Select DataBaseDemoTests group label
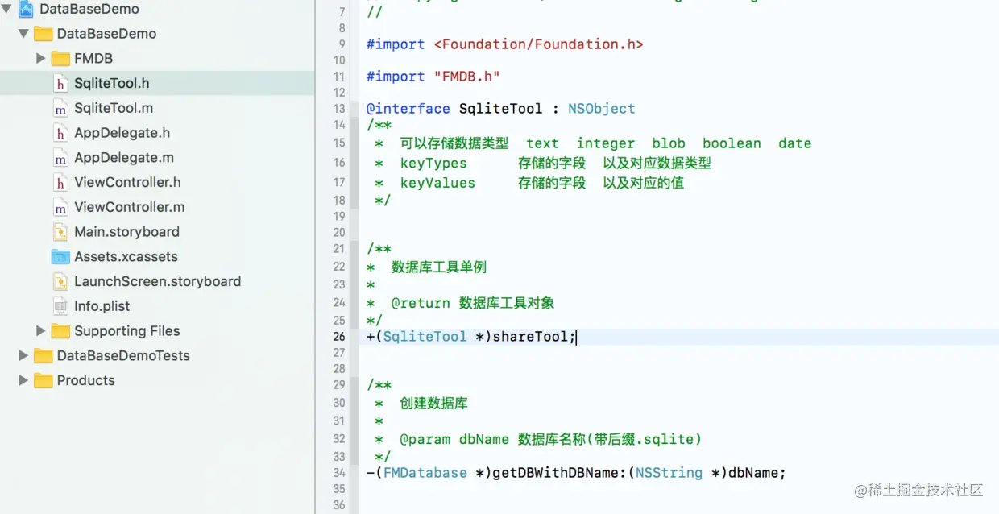999x514 pixels. (123, 356)
